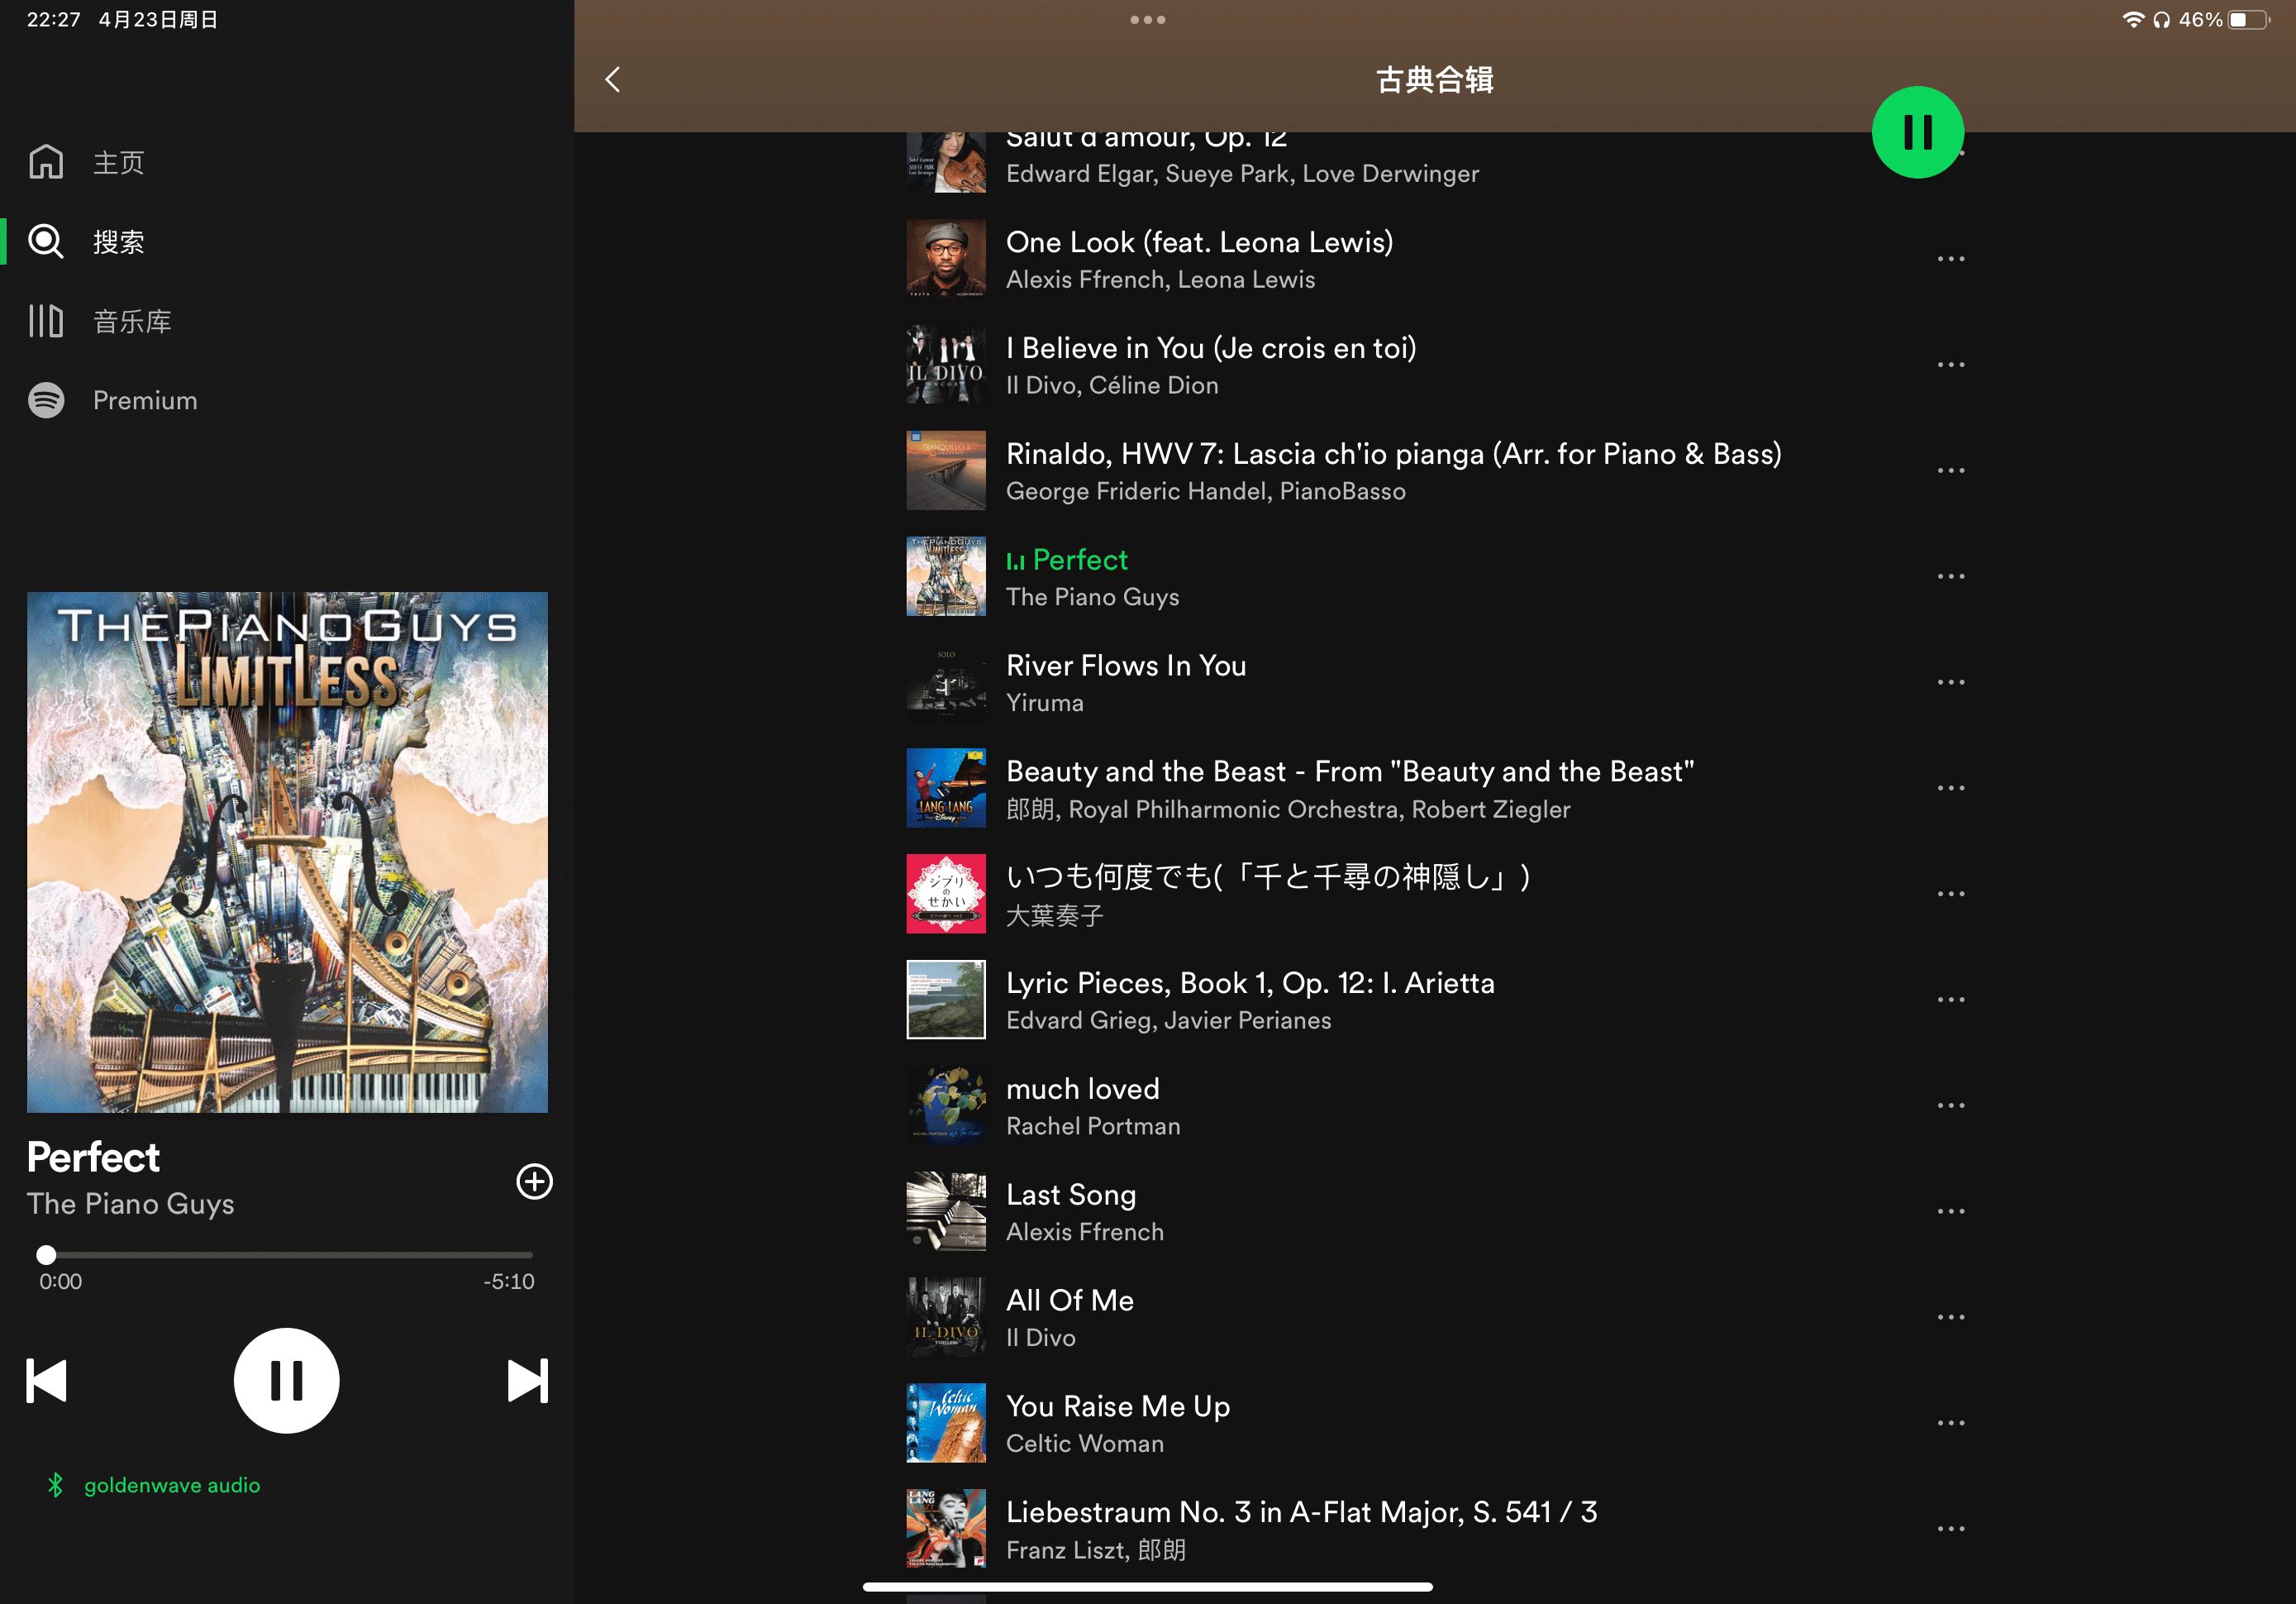
Task: Open The Piano Guys artist in player
Action: pyautogui.click(x=131, y=1204)
